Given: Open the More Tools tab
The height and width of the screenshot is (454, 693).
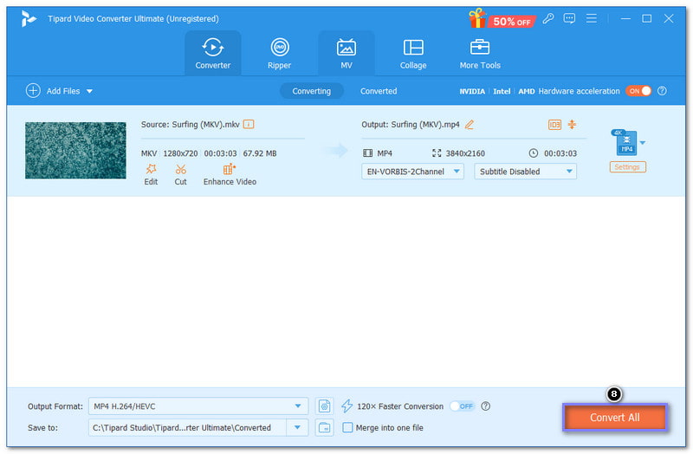Looking at the screenshot, I should pyautogui.click(x=480, y=53).
